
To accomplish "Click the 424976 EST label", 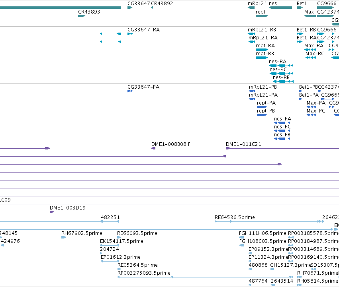I will click(10, 241).
